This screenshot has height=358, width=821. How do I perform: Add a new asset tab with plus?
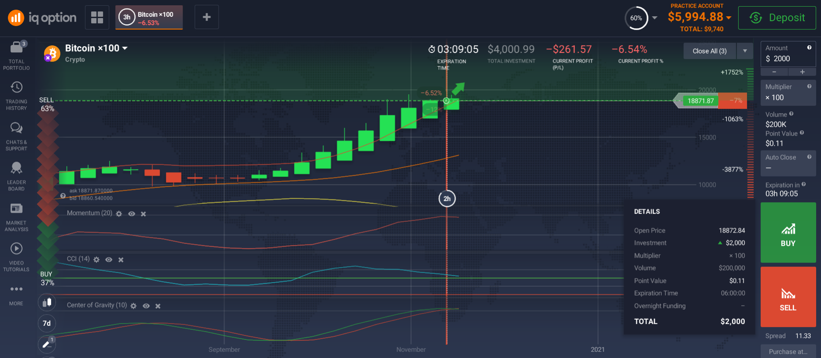pos(206,17)
